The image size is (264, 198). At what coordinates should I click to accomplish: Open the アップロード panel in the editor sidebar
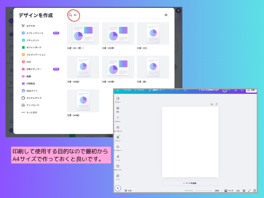[118, 148]
